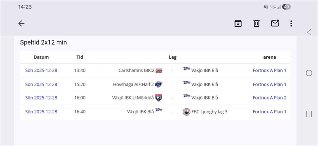
Task: Delete email with trash icon
Action: click(256, 23)
